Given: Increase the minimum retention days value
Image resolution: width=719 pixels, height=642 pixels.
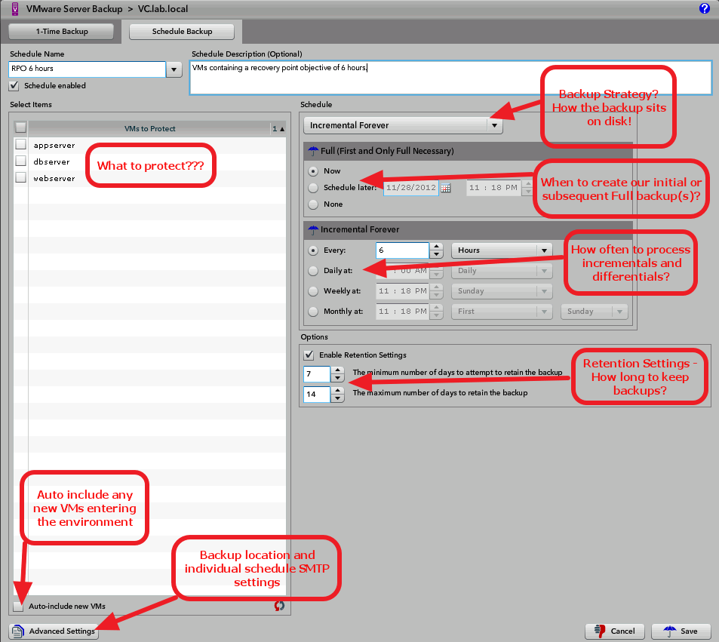Looking at the screenshot, I should coord(337,370).
